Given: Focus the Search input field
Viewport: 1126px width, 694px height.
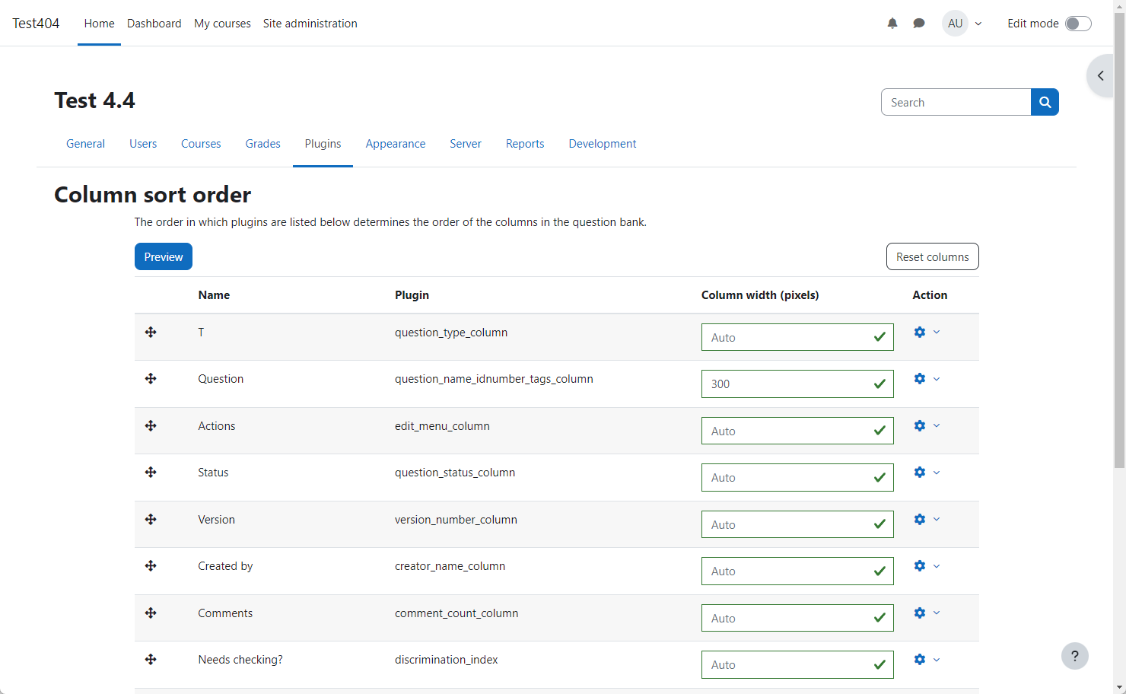Looking at the screenshot, I should (x=956, y=102).
